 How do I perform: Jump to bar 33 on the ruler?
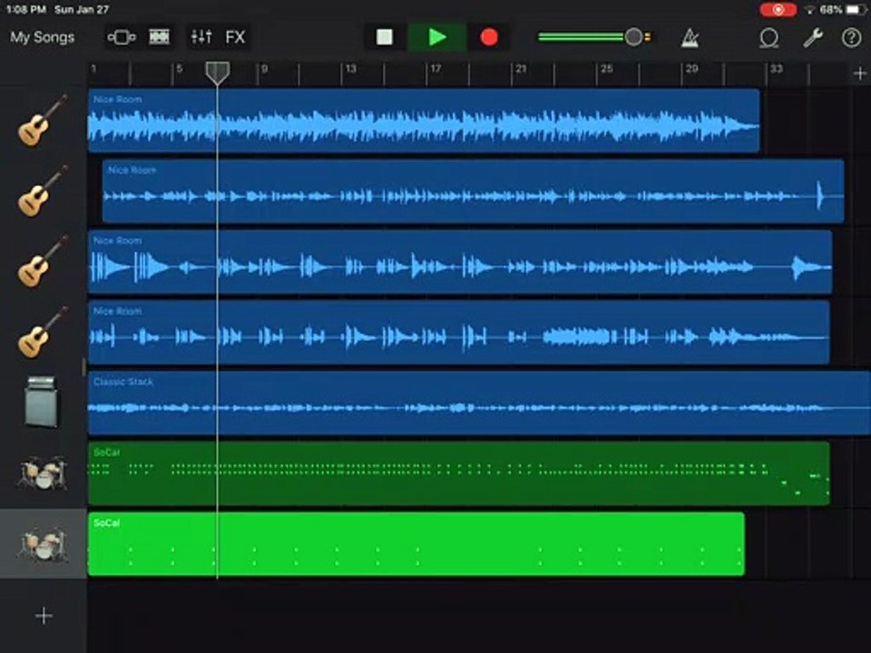click(x=776, y=69)
